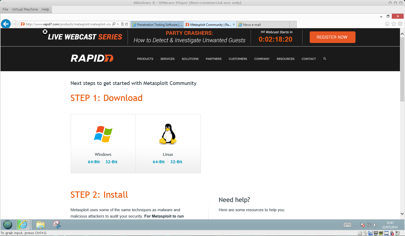Click the VMware hard disk status icon
Screen dimensions: 405x236
(x=360, y=233)
